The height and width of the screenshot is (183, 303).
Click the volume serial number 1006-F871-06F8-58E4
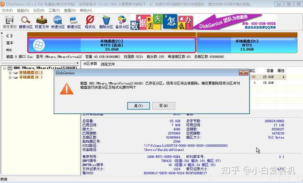[x=164, y=157]
